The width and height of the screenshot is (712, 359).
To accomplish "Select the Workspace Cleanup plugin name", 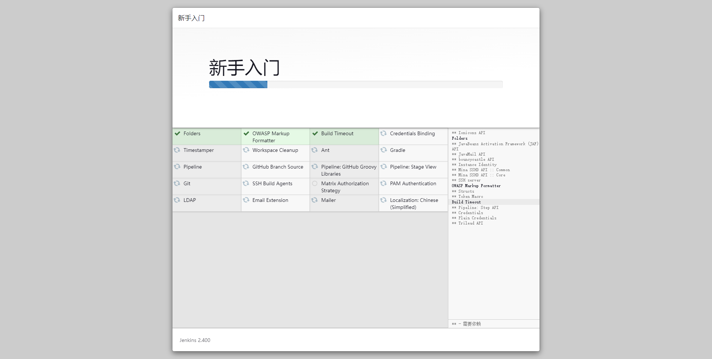I will click(275, 150).
